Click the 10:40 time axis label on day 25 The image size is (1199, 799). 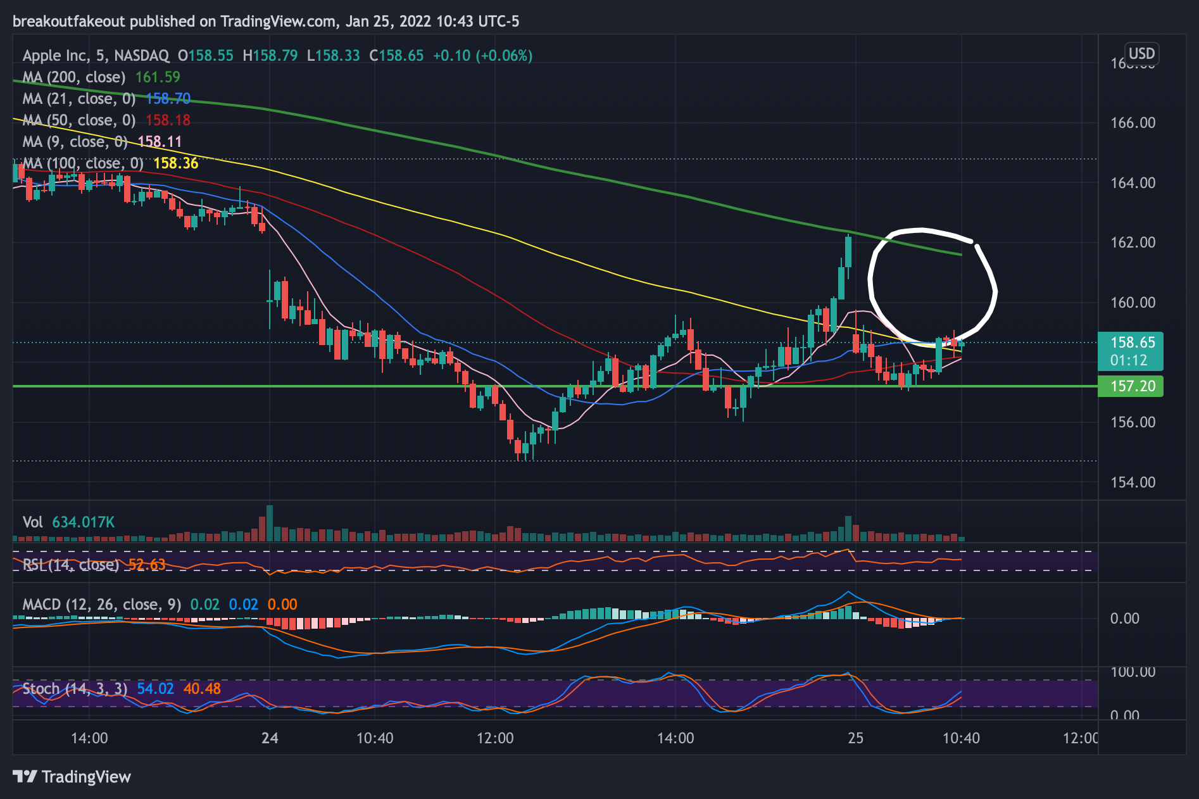coord(961,738)
